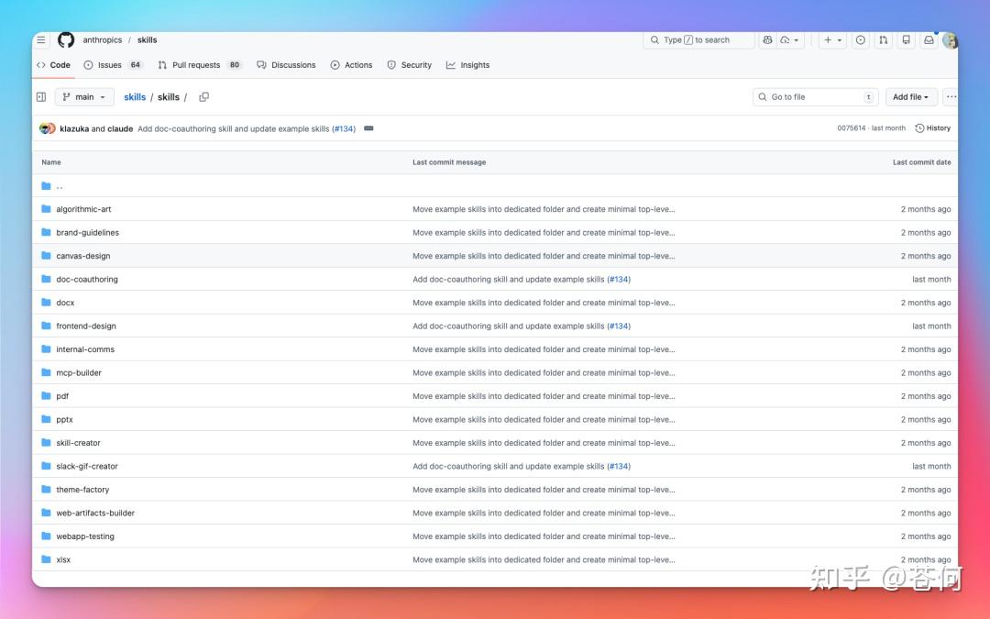The height and width of the screenshot is (619, 990).
Task: View commit History
Action: point(932,128)
